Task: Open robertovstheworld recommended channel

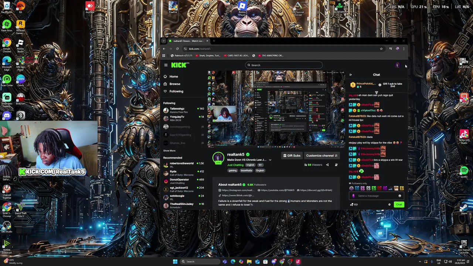Action: click(x=184, y=165)
